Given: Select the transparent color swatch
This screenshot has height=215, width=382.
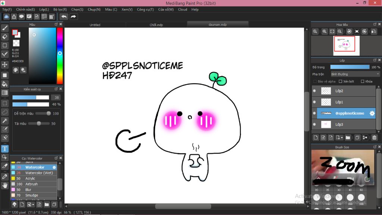Looking at the screenshot, I should (16, 43).
